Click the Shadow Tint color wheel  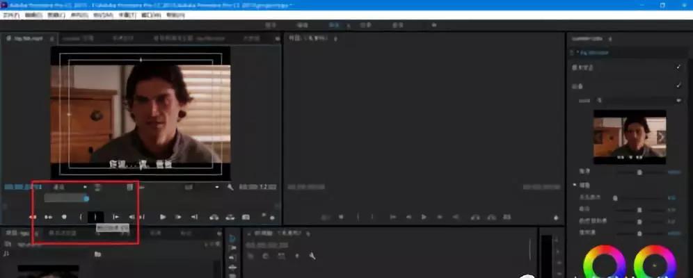point(603,265)
